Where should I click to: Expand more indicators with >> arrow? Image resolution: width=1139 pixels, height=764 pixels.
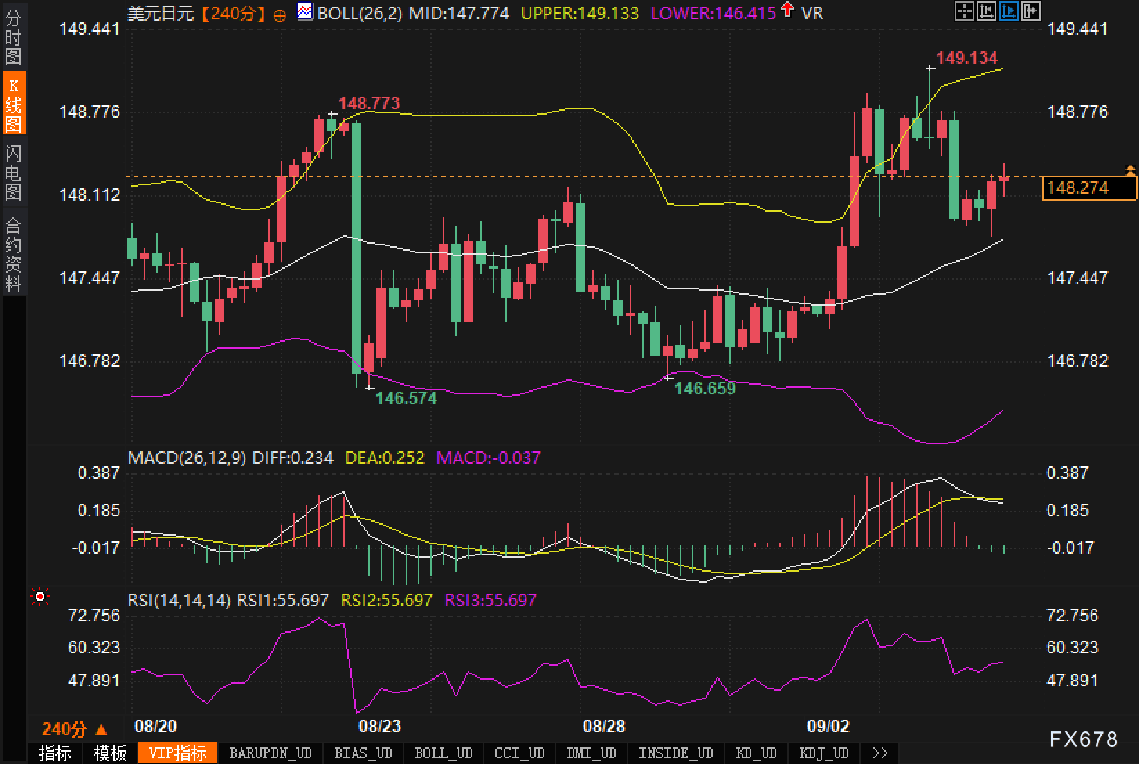tap(880, 753)
